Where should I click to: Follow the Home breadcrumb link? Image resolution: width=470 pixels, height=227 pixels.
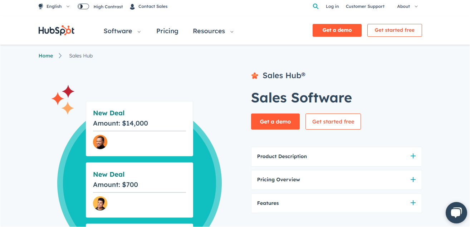coord(46,56)
